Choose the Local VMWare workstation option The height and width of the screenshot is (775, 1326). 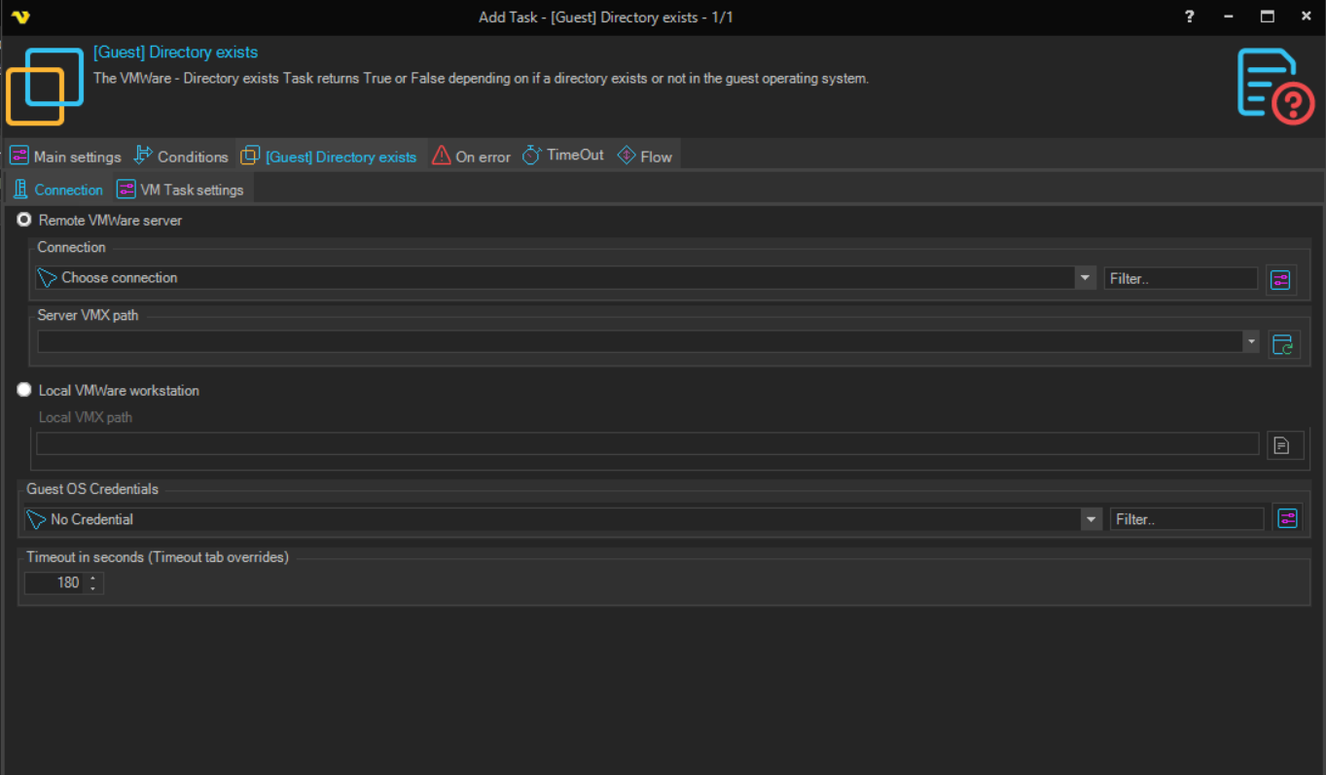tap(25, 390)
